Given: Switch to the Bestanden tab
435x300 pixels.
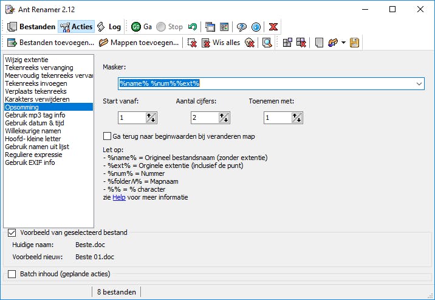Looking at the screenshot, I should click(x=32, y=27).
